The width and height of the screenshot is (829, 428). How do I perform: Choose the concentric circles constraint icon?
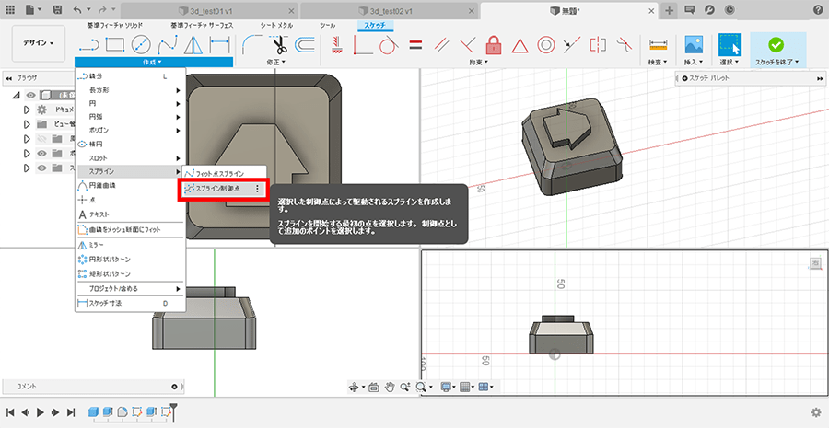coord(545,44)
